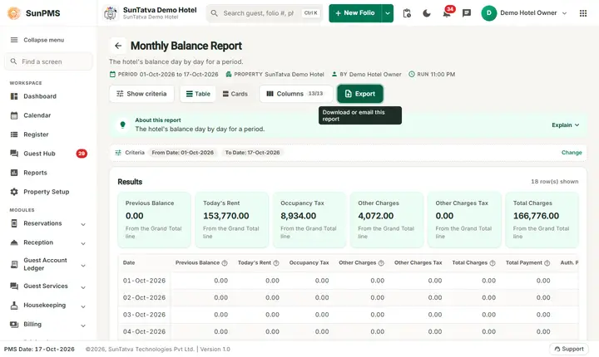Click the Collapse menu hamburger icon
This screenshot has width=599, height=357.
[14, 40]
